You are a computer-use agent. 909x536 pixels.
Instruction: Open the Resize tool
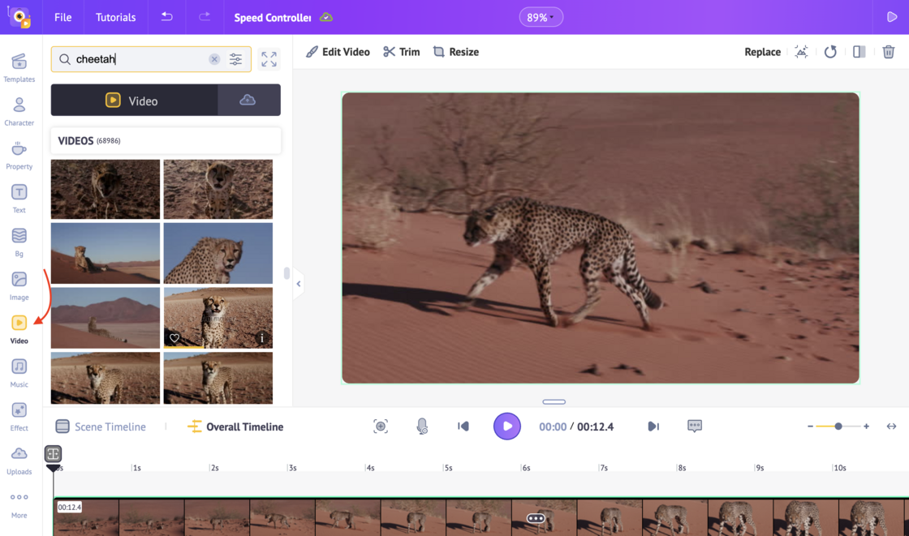tap(455, 51)
